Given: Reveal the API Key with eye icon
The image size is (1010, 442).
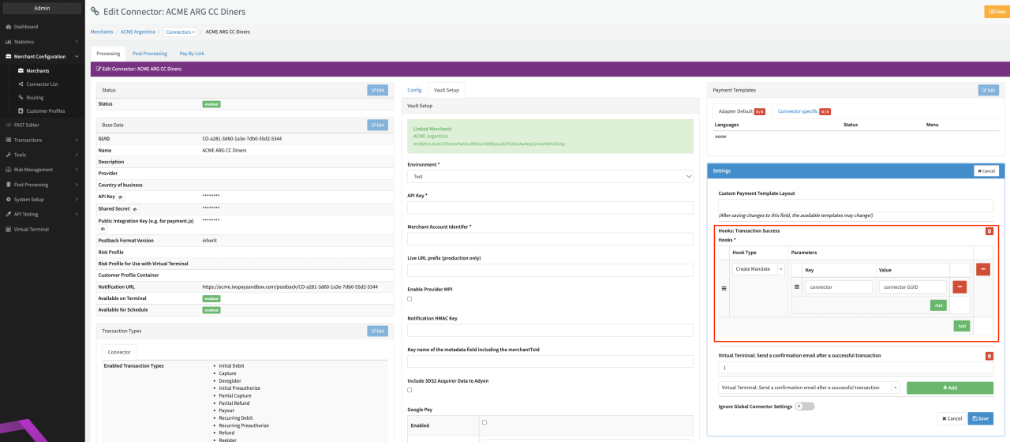Looking at the screenshot, I should [x=121, y=197].
